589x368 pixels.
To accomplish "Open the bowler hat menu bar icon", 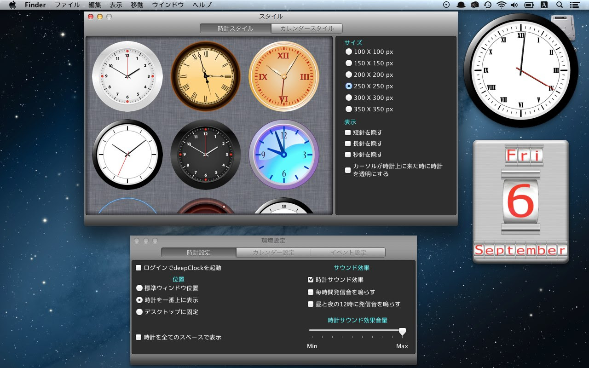I will (x=461, y=5).
